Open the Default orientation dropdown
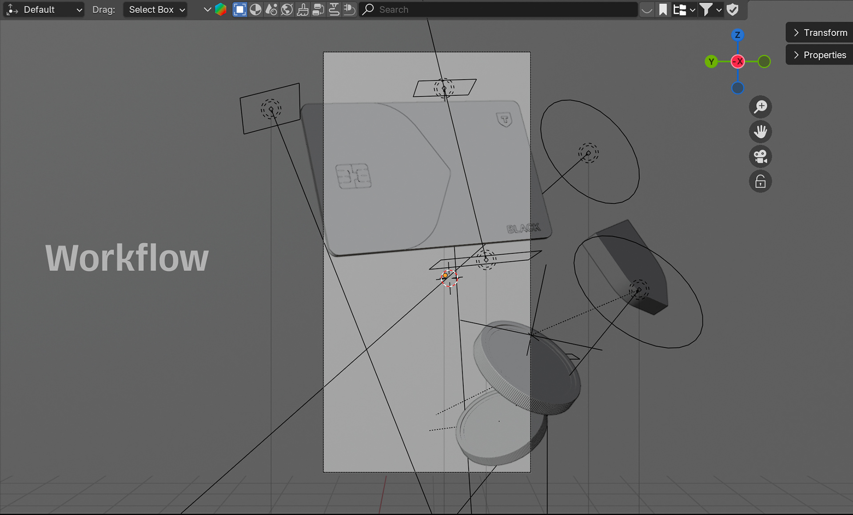This screenshot has height=515, width=853. 44,9
